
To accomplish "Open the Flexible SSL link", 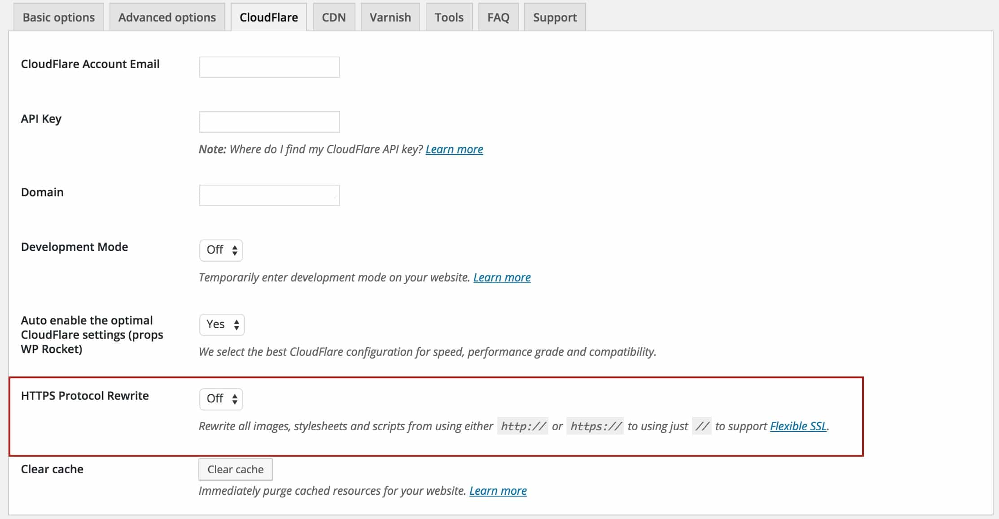I will [x=798, y=426].
